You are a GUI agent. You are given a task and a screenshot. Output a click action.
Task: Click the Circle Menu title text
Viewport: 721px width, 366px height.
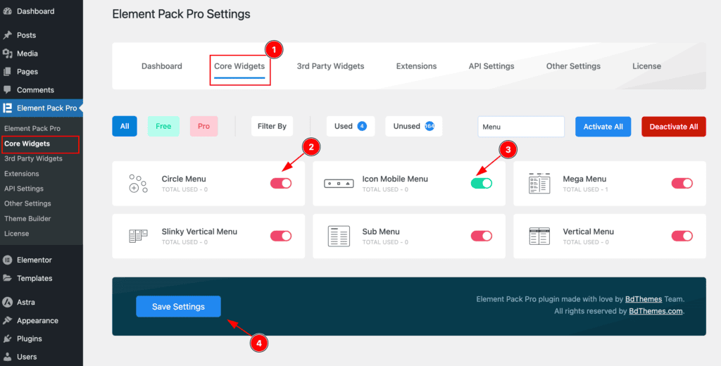[x=184, y=179]
